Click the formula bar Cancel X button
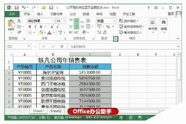The width and height of the screenshot is (186, 124). click(44, 46)
